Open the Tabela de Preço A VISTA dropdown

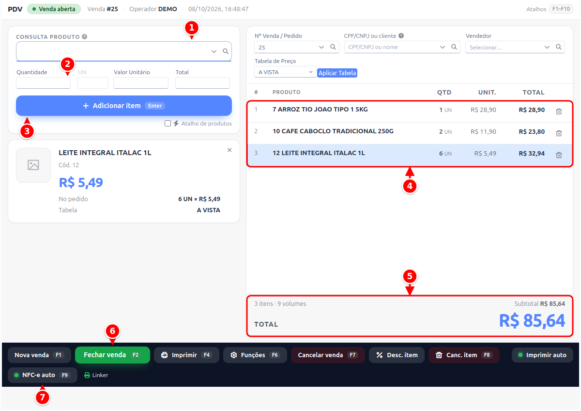286,72
